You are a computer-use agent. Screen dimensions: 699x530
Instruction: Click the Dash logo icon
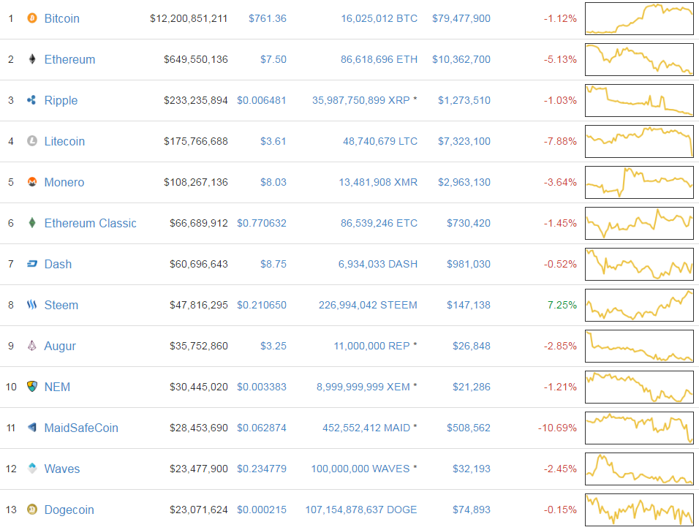click(32, 264)
